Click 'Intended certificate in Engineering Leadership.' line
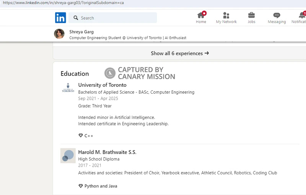 [123, 124]
